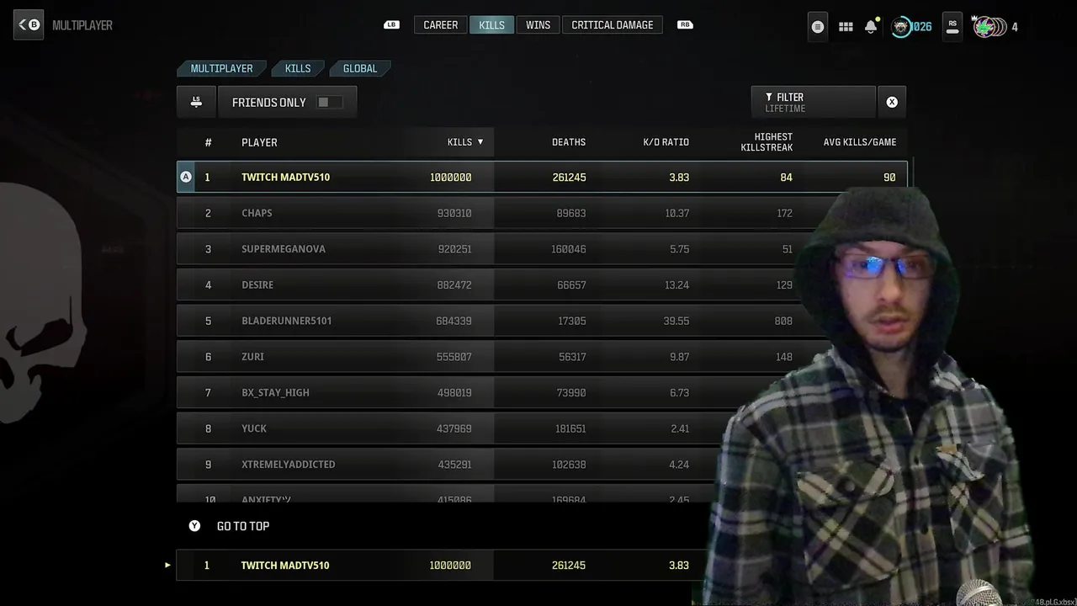Image resolution: width=1077 pixels, height=606 pixels.
Task: Click deaths value 56317
Action: 572,357
